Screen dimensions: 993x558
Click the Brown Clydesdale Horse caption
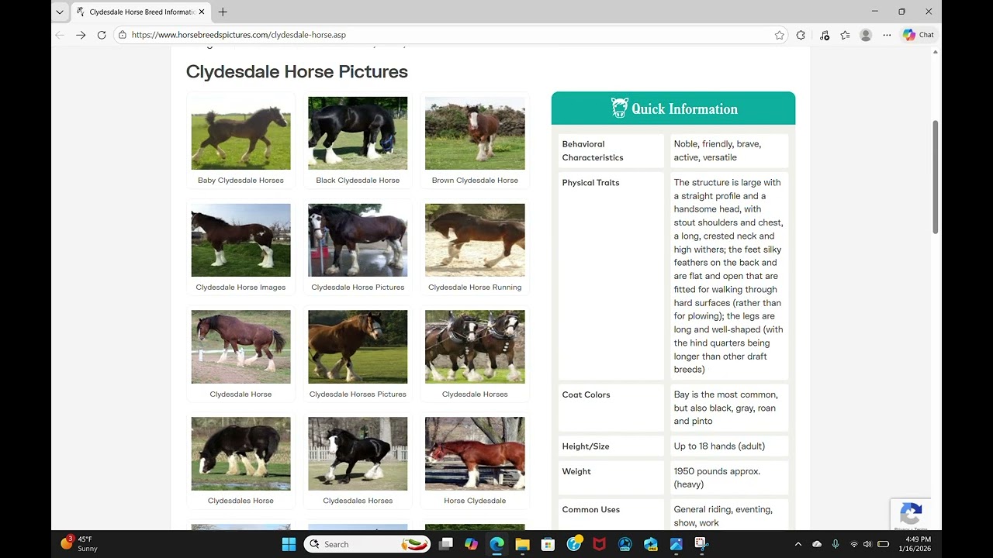coord(475,181)
